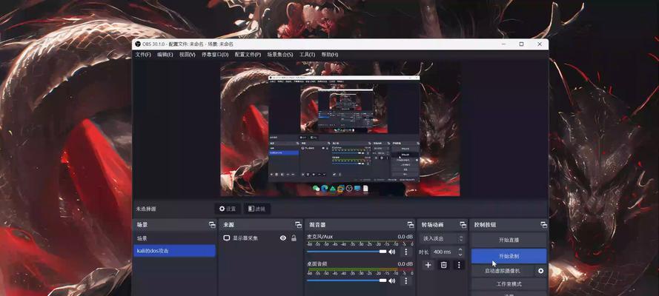This screenshot has width=659, height=296.
Task: Increase the transition 时长 with the up arrow
Action: pos(460,250)
